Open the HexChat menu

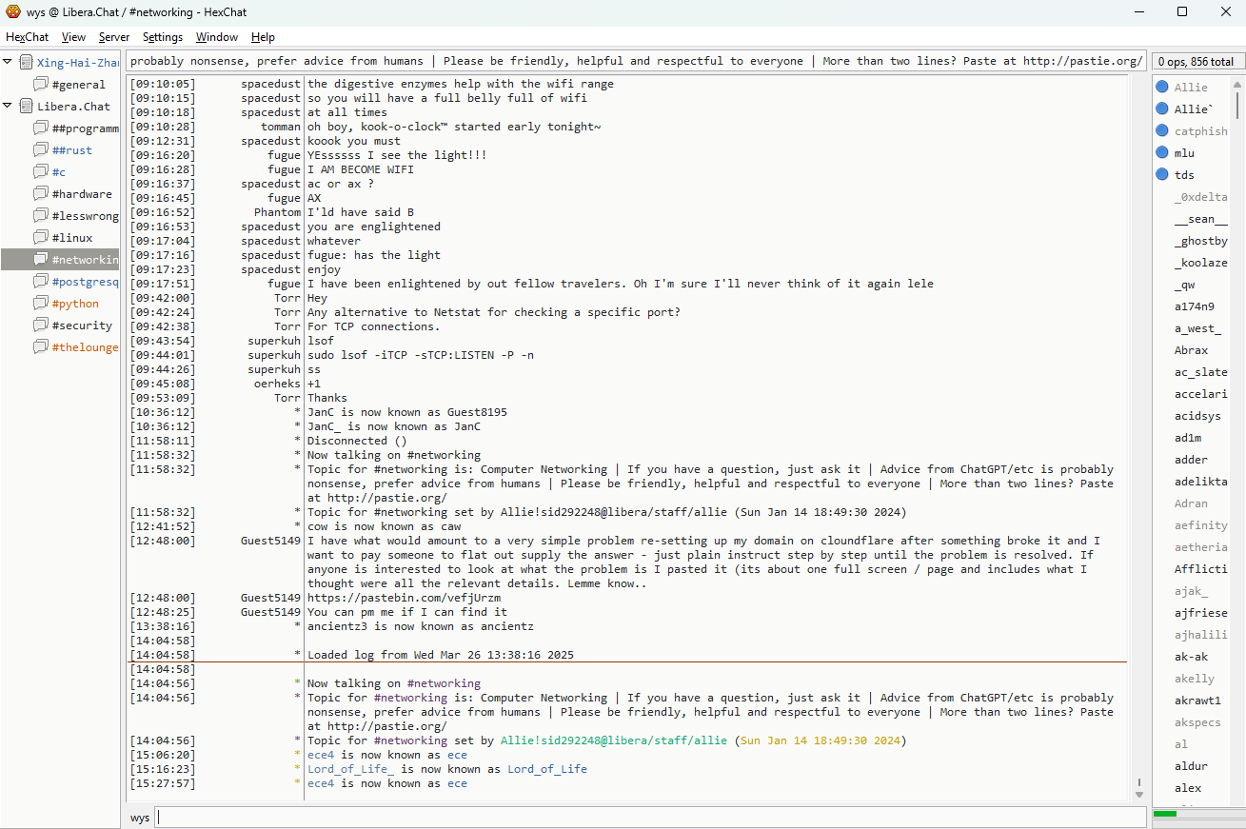(27, 37)
